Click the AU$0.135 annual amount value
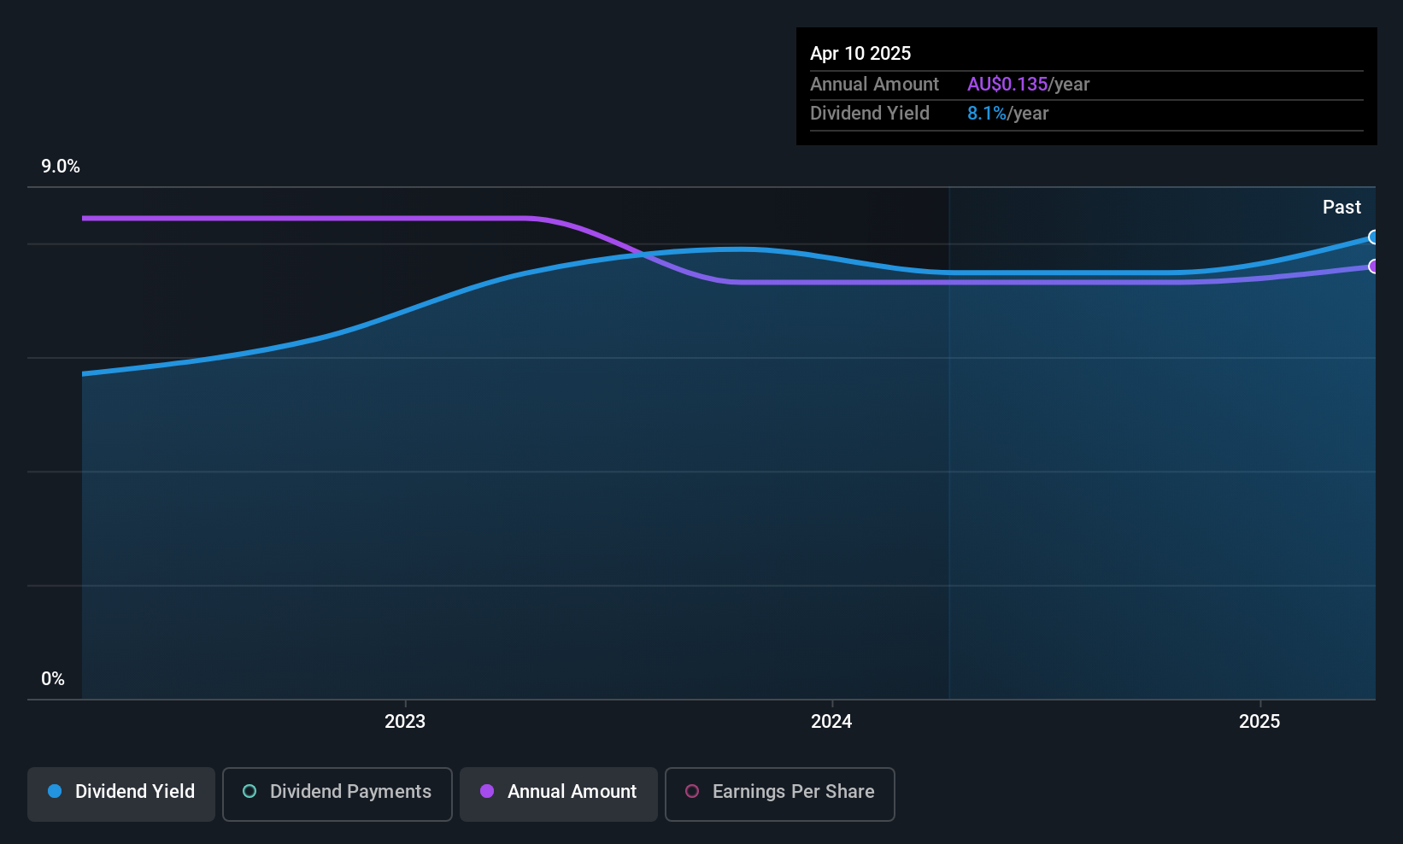Screen dimensions: 1403x844 [x=1007, y=84]
